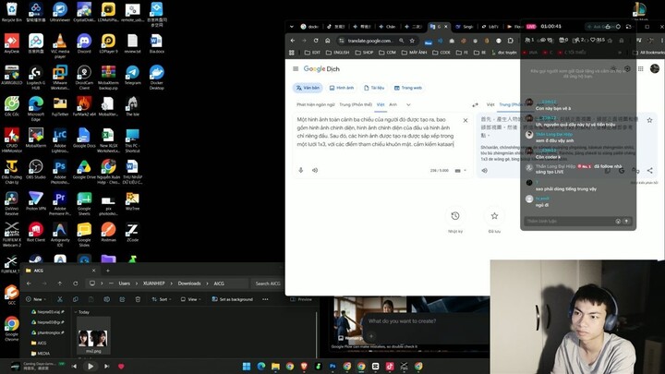Choose Việt as target language
Image resolution: width=665 pixels, height=374 pixels.
click(490, 104)
